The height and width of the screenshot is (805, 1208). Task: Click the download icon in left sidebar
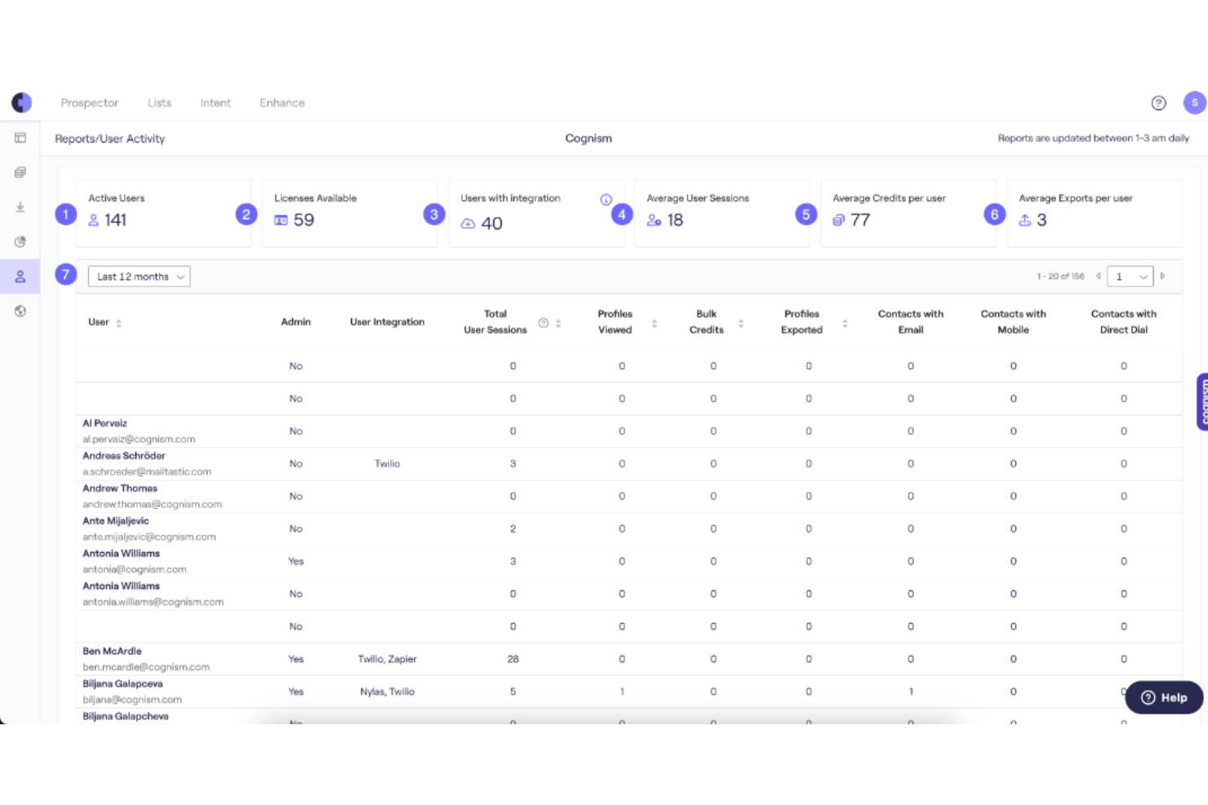coord(20,207)
